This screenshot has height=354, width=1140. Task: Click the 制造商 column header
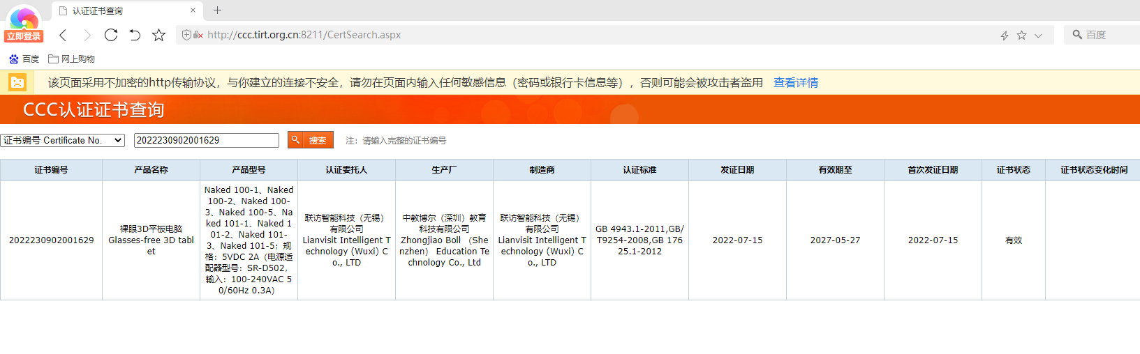[542, 170]
